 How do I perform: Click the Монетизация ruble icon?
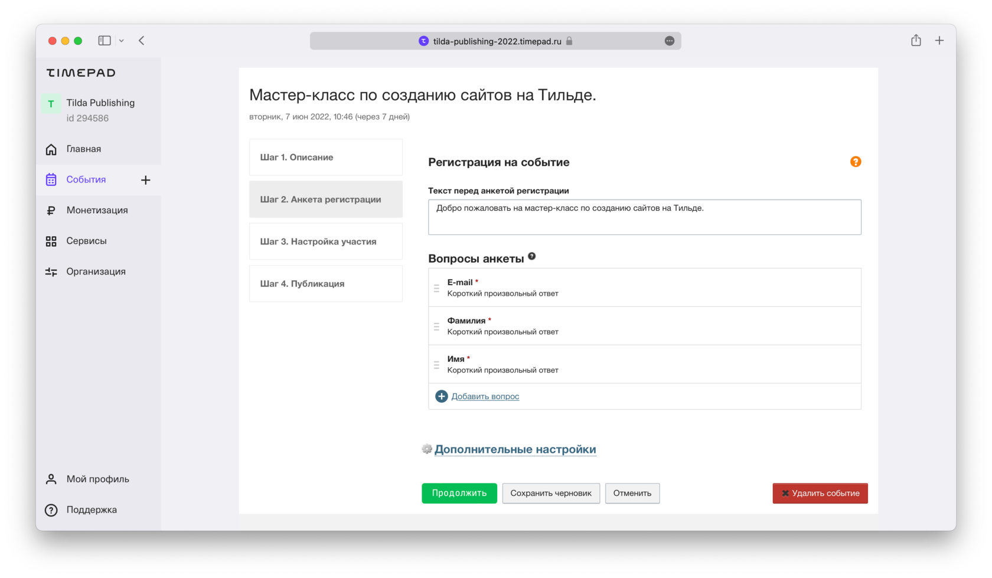[x=51, y=210]
